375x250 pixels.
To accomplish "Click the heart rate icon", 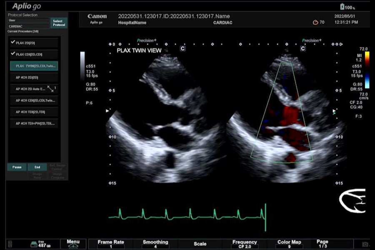I will click(x=315, y=22).
